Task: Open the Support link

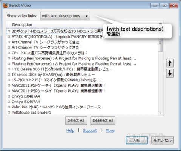Action: (90, 130)
